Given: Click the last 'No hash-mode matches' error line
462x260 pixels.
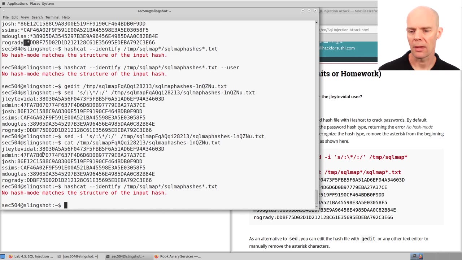Looking at the screenshot, I should pos(84,193).
